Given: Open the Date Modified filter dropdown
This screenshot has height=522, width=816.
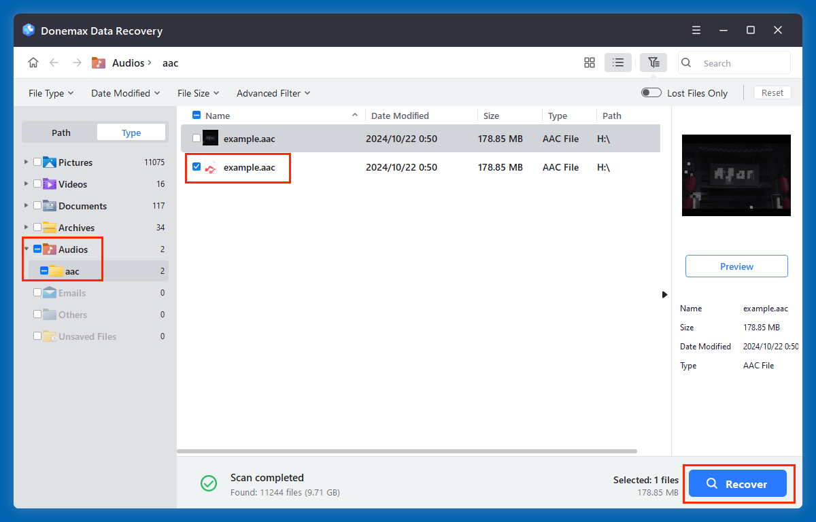Looking at the screenshot, I should [125, 92].
